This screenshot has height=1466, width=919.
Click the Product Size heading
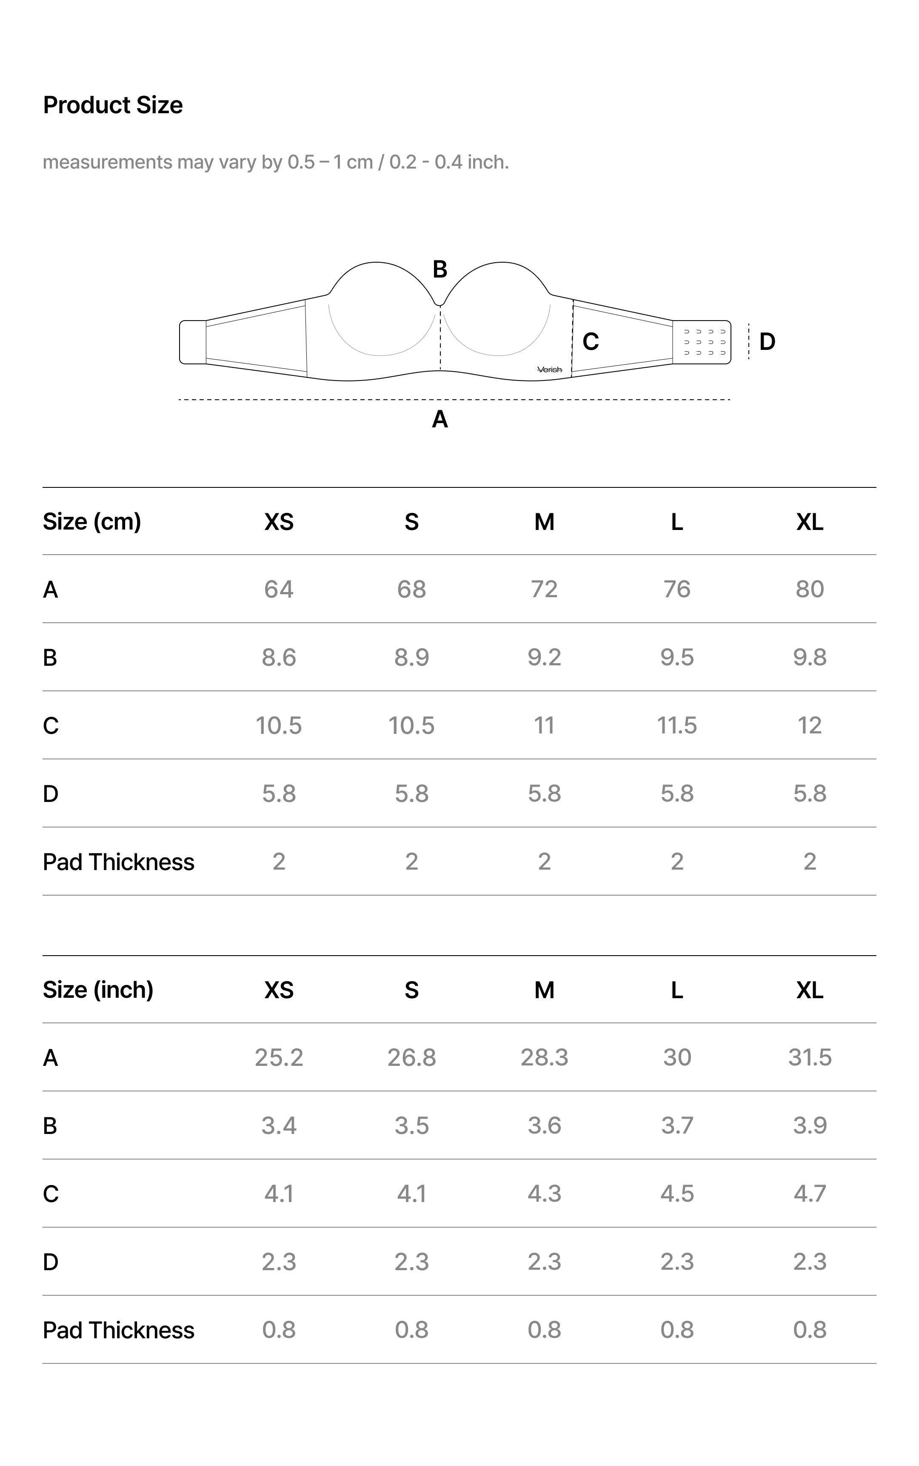[112, 105]
